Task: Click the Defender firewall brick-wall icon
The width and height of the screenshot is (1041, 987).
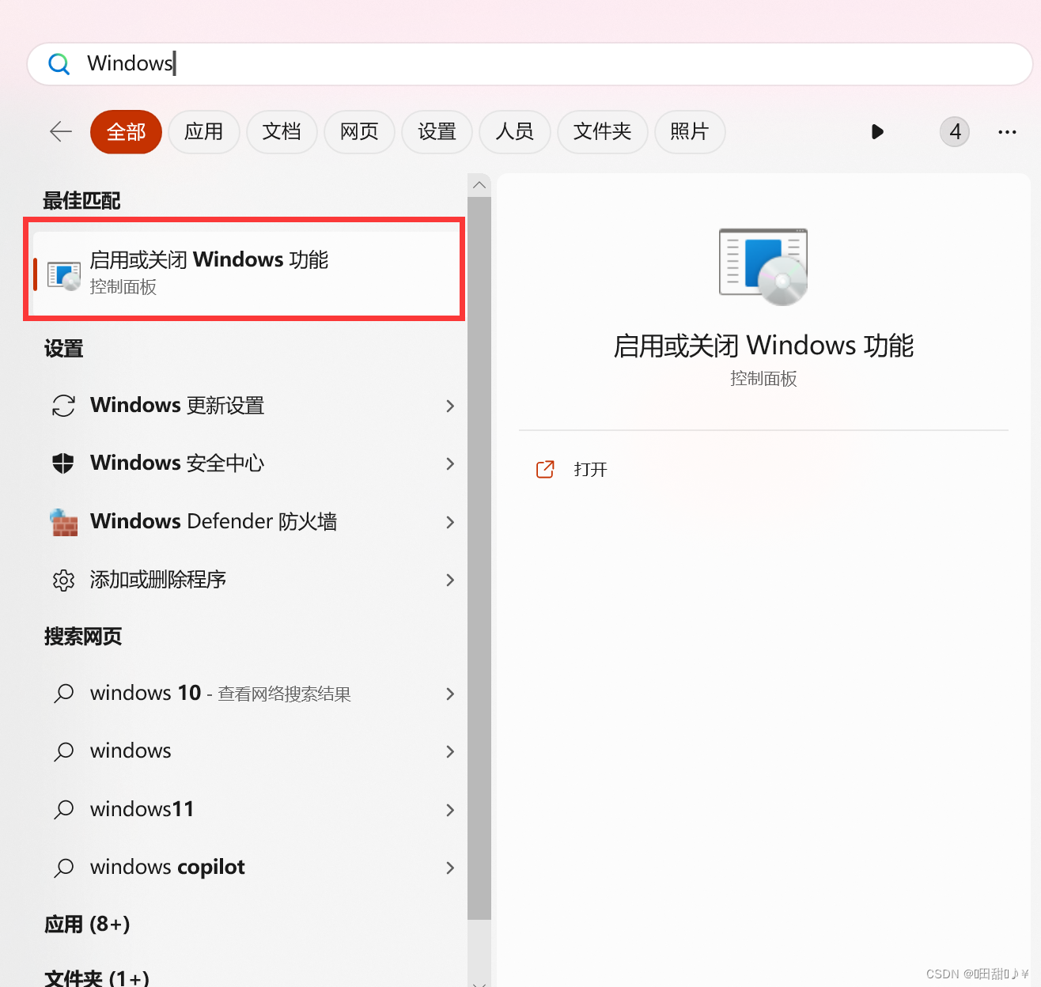Action: point(63,522)
